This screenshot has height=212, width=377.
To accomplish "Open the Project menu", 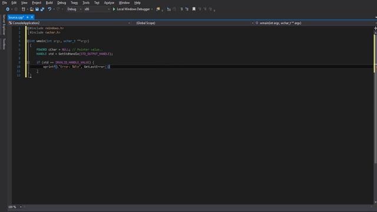I will (x=37, y=2).
